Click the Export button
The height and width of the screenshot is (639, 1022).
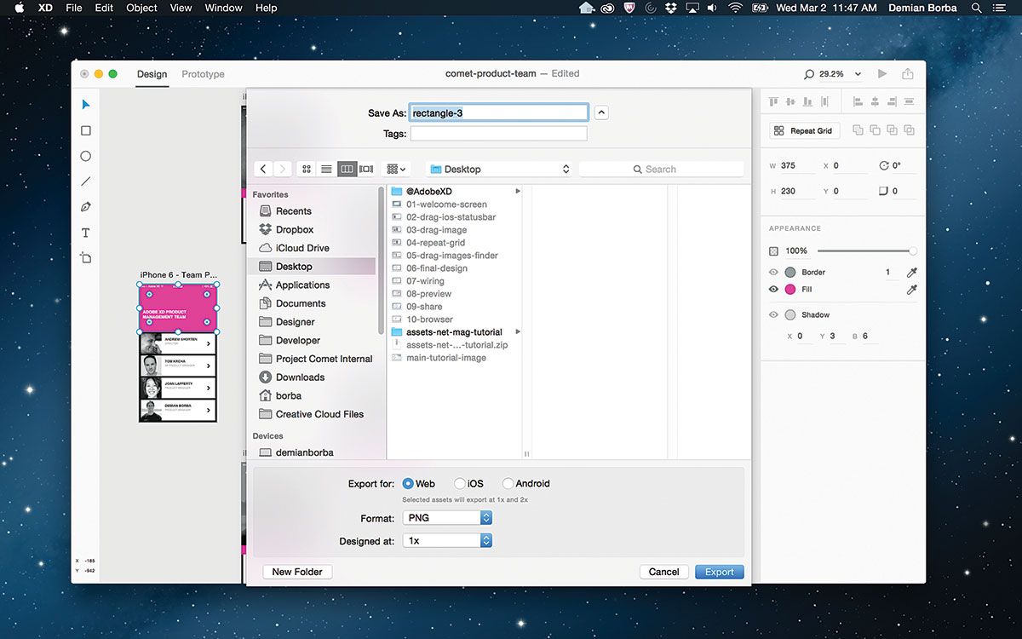719,572
